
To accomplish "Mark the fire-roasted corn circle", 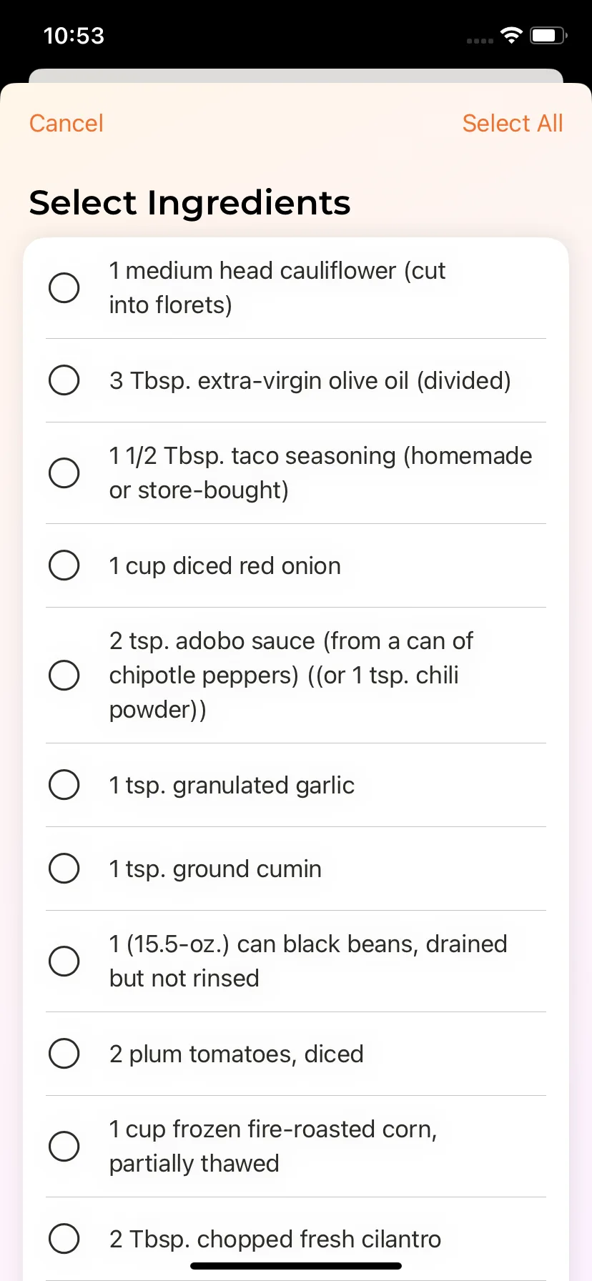I will (64, 1146).
